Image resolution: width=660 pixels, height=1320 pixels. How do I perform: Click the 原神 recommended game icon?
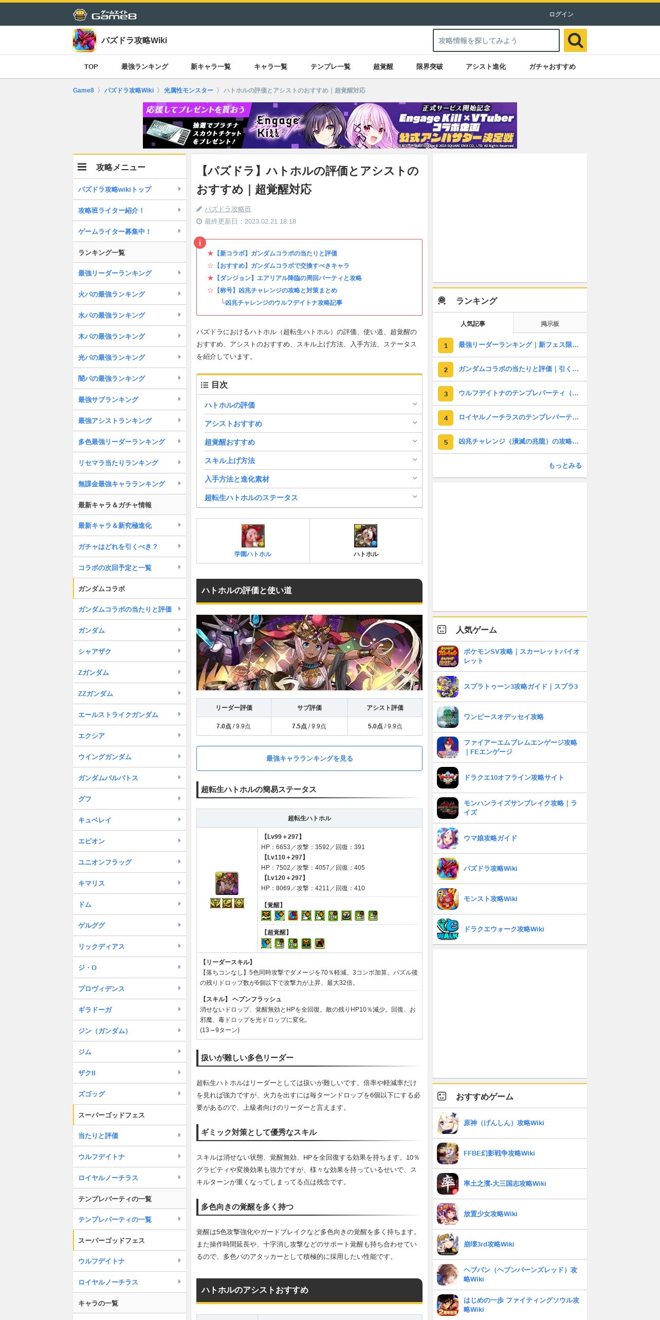tap(448, 1123)
